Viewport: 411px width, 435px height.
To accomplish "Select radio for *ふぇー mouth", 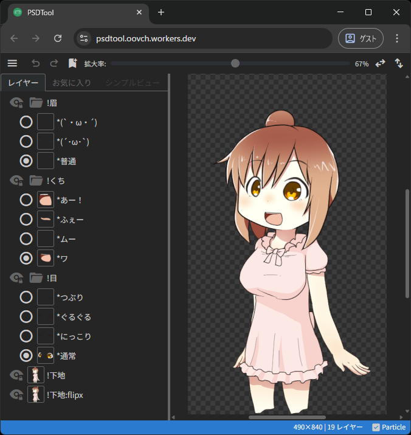I will coord(26,219).
